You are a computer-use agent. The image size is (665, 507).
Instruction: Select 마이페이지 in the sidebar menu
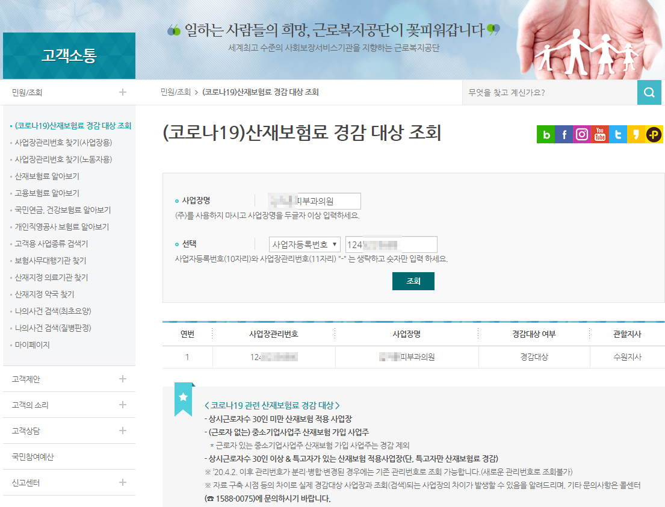pyautogui.click(x=32, y=345)
